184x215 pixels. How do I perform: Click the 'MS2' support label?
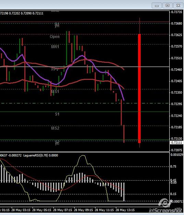coord(55,128)
